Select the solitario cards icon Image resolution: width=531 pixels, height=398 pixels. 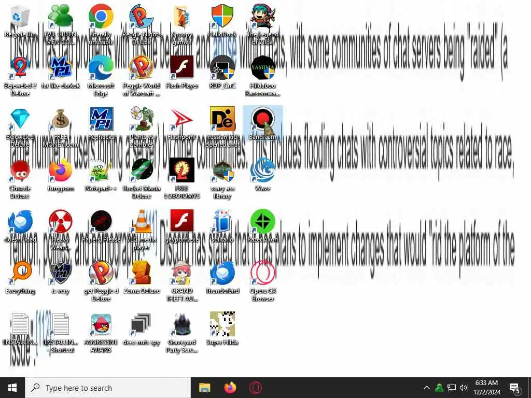(222, 222)
